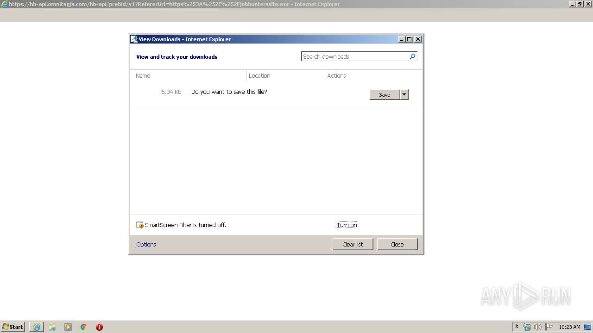Open Action Center flag icon

pyautogui.click(x=549, y=327)
